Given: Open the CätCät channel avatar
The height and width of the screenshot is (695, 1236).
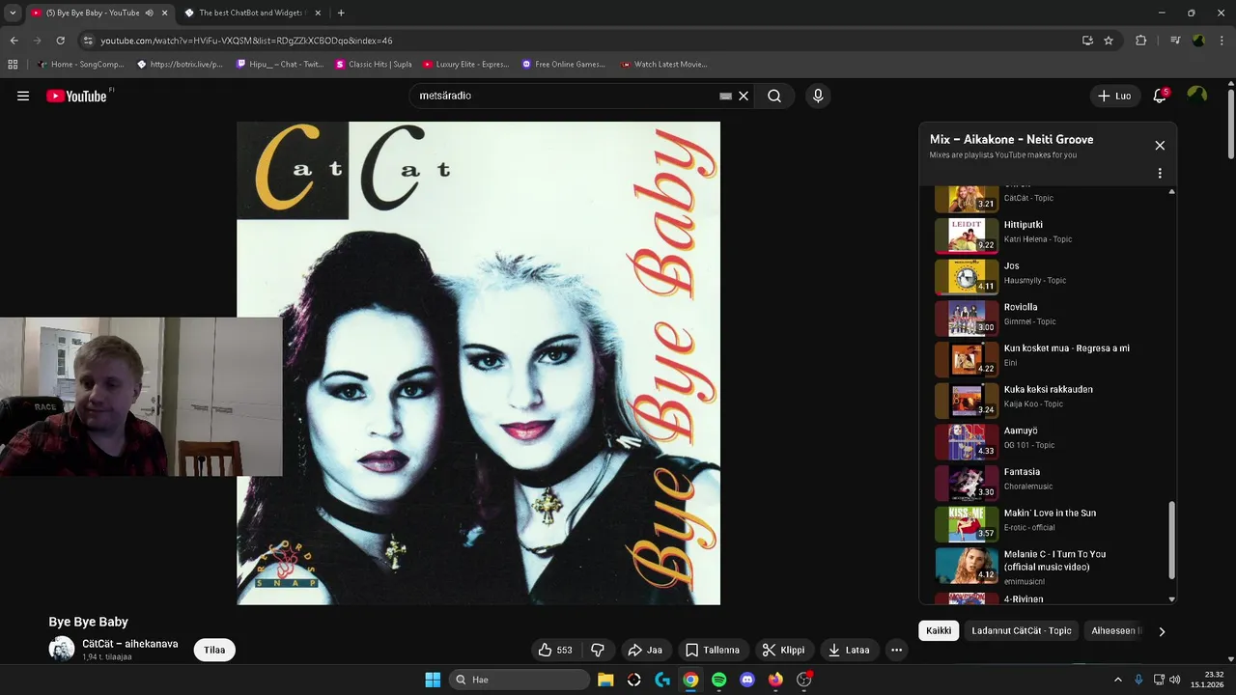Looking at the screenshot, I should tap(62, 649).
